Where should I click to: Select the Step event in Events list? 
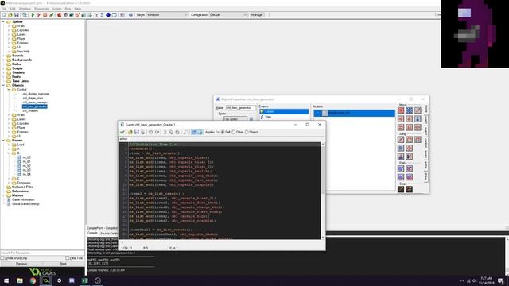pos(284,117)
